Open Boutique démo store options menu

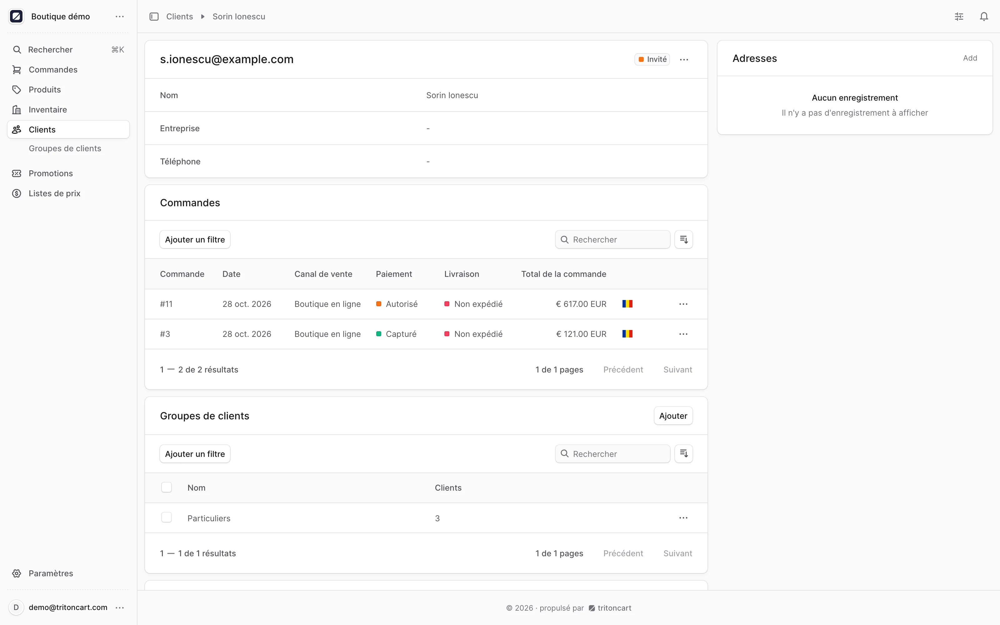coord(120,17)
